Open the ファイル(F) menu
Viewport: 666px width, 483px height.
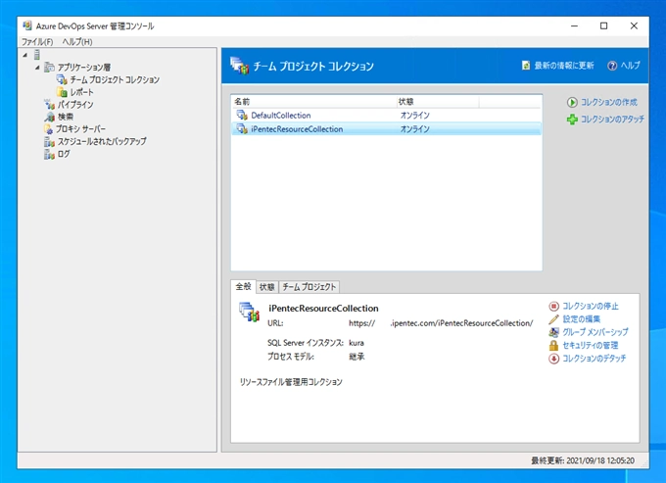point(37,41)
